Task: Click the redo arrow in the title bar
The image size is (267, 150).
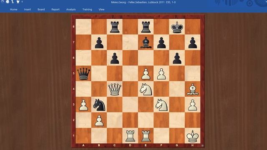Action: pyautogui.click(x=3, y=2)
